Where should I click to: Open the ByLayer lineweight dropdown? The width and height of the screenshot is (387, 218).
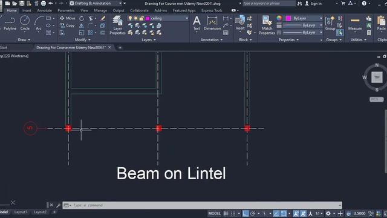(x=321, y=25)
